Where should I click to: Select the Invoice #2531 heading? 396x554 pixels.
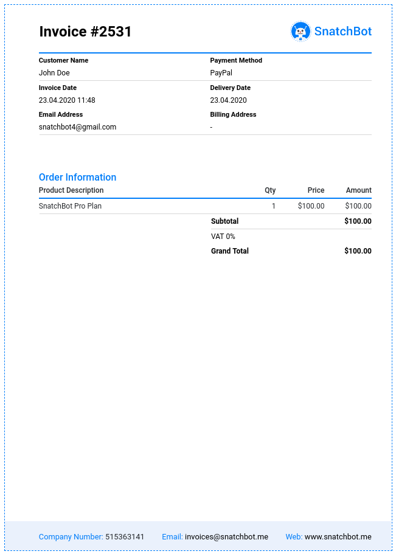pyautogui.click(x=85, y=32)
